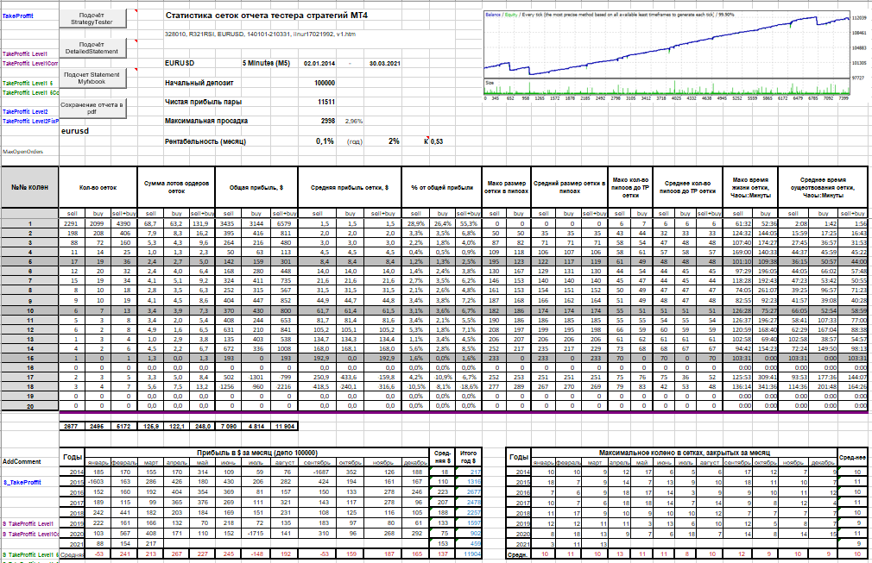Click the start date '02.01.2014'
The height and width of the screenshot is (563, 872).
pos(319,63)
